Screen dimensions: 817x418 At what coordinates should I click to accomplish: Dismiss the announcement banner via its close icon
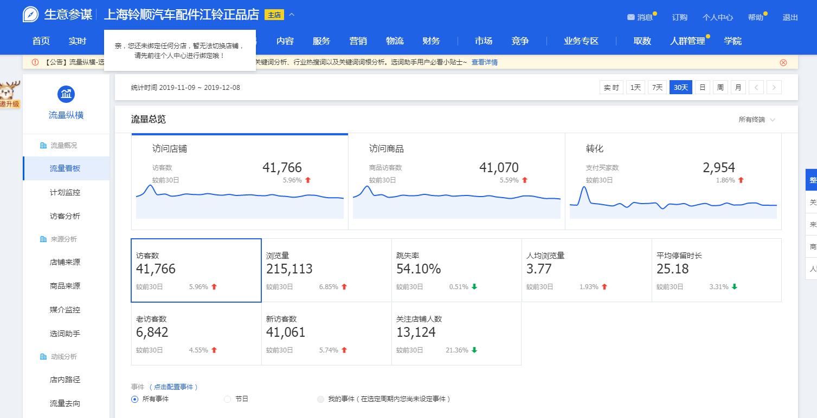pos(783,62)
